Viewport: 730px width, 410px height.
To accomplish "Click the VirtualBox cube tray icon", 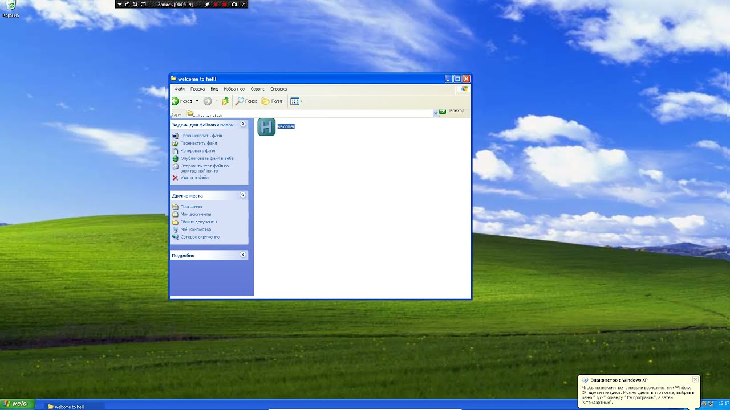I will pyautogui.click(x=711, y=403).
